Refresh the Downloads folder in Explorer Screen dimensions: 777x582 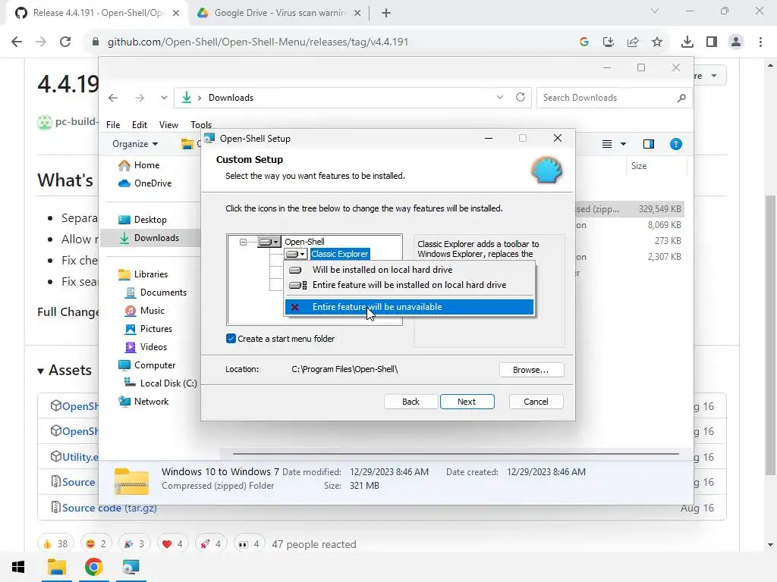tap(521, 98)
